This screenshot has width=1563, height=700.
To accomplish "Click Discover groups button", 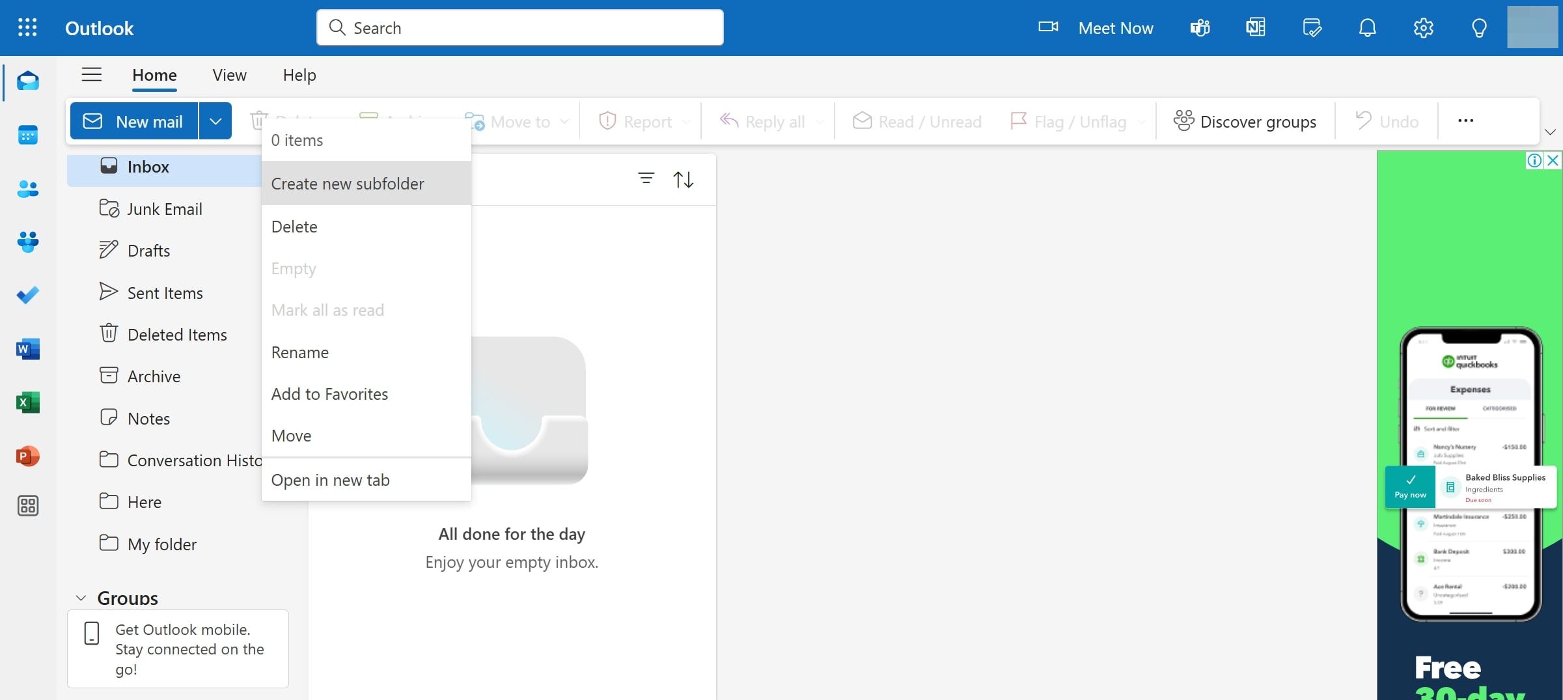I will coord(1244,121).
